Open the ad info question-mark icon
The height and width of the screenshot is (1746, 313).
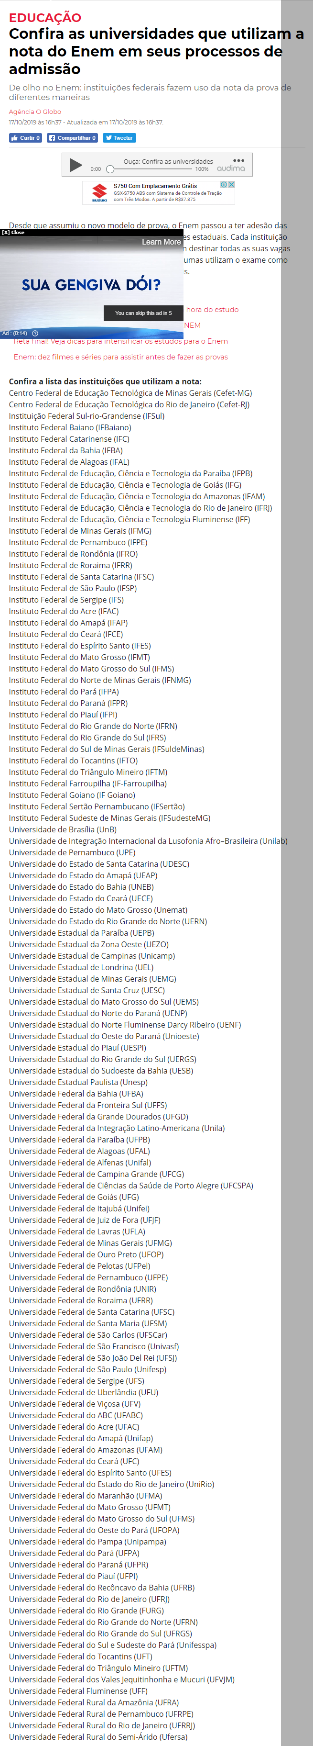point(35,333)
